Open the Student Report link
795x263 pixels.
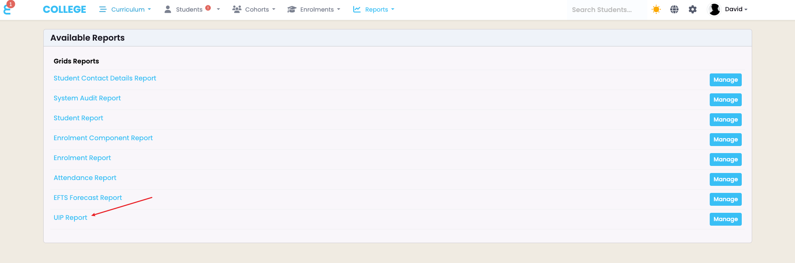click(x=78, y=118)
